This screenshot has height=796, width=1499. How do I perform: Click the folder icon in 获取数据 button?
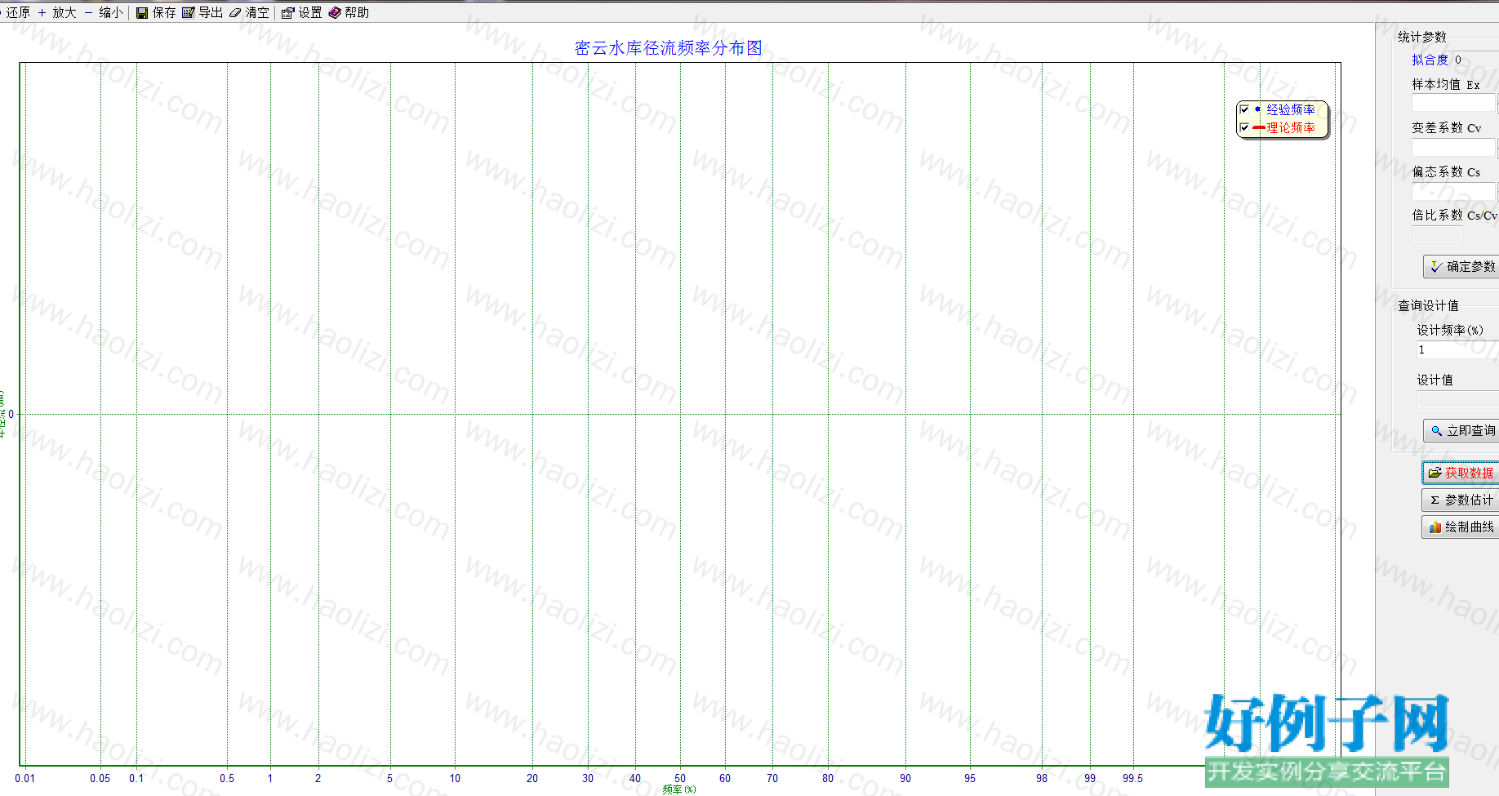point(1435,473)
